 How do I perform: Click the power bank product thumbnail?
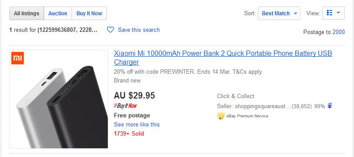tap(58, 99)
